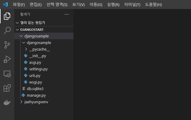Open the 선택 영역(S) menu
Image resolution: width=191 pixels, height=120 pixels.
pos(57,5)
